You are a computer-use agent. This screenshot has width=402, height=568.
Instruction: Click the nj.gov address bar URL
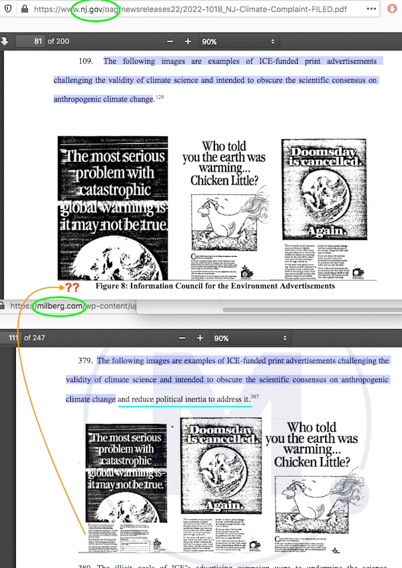click(x=197, y=9)
